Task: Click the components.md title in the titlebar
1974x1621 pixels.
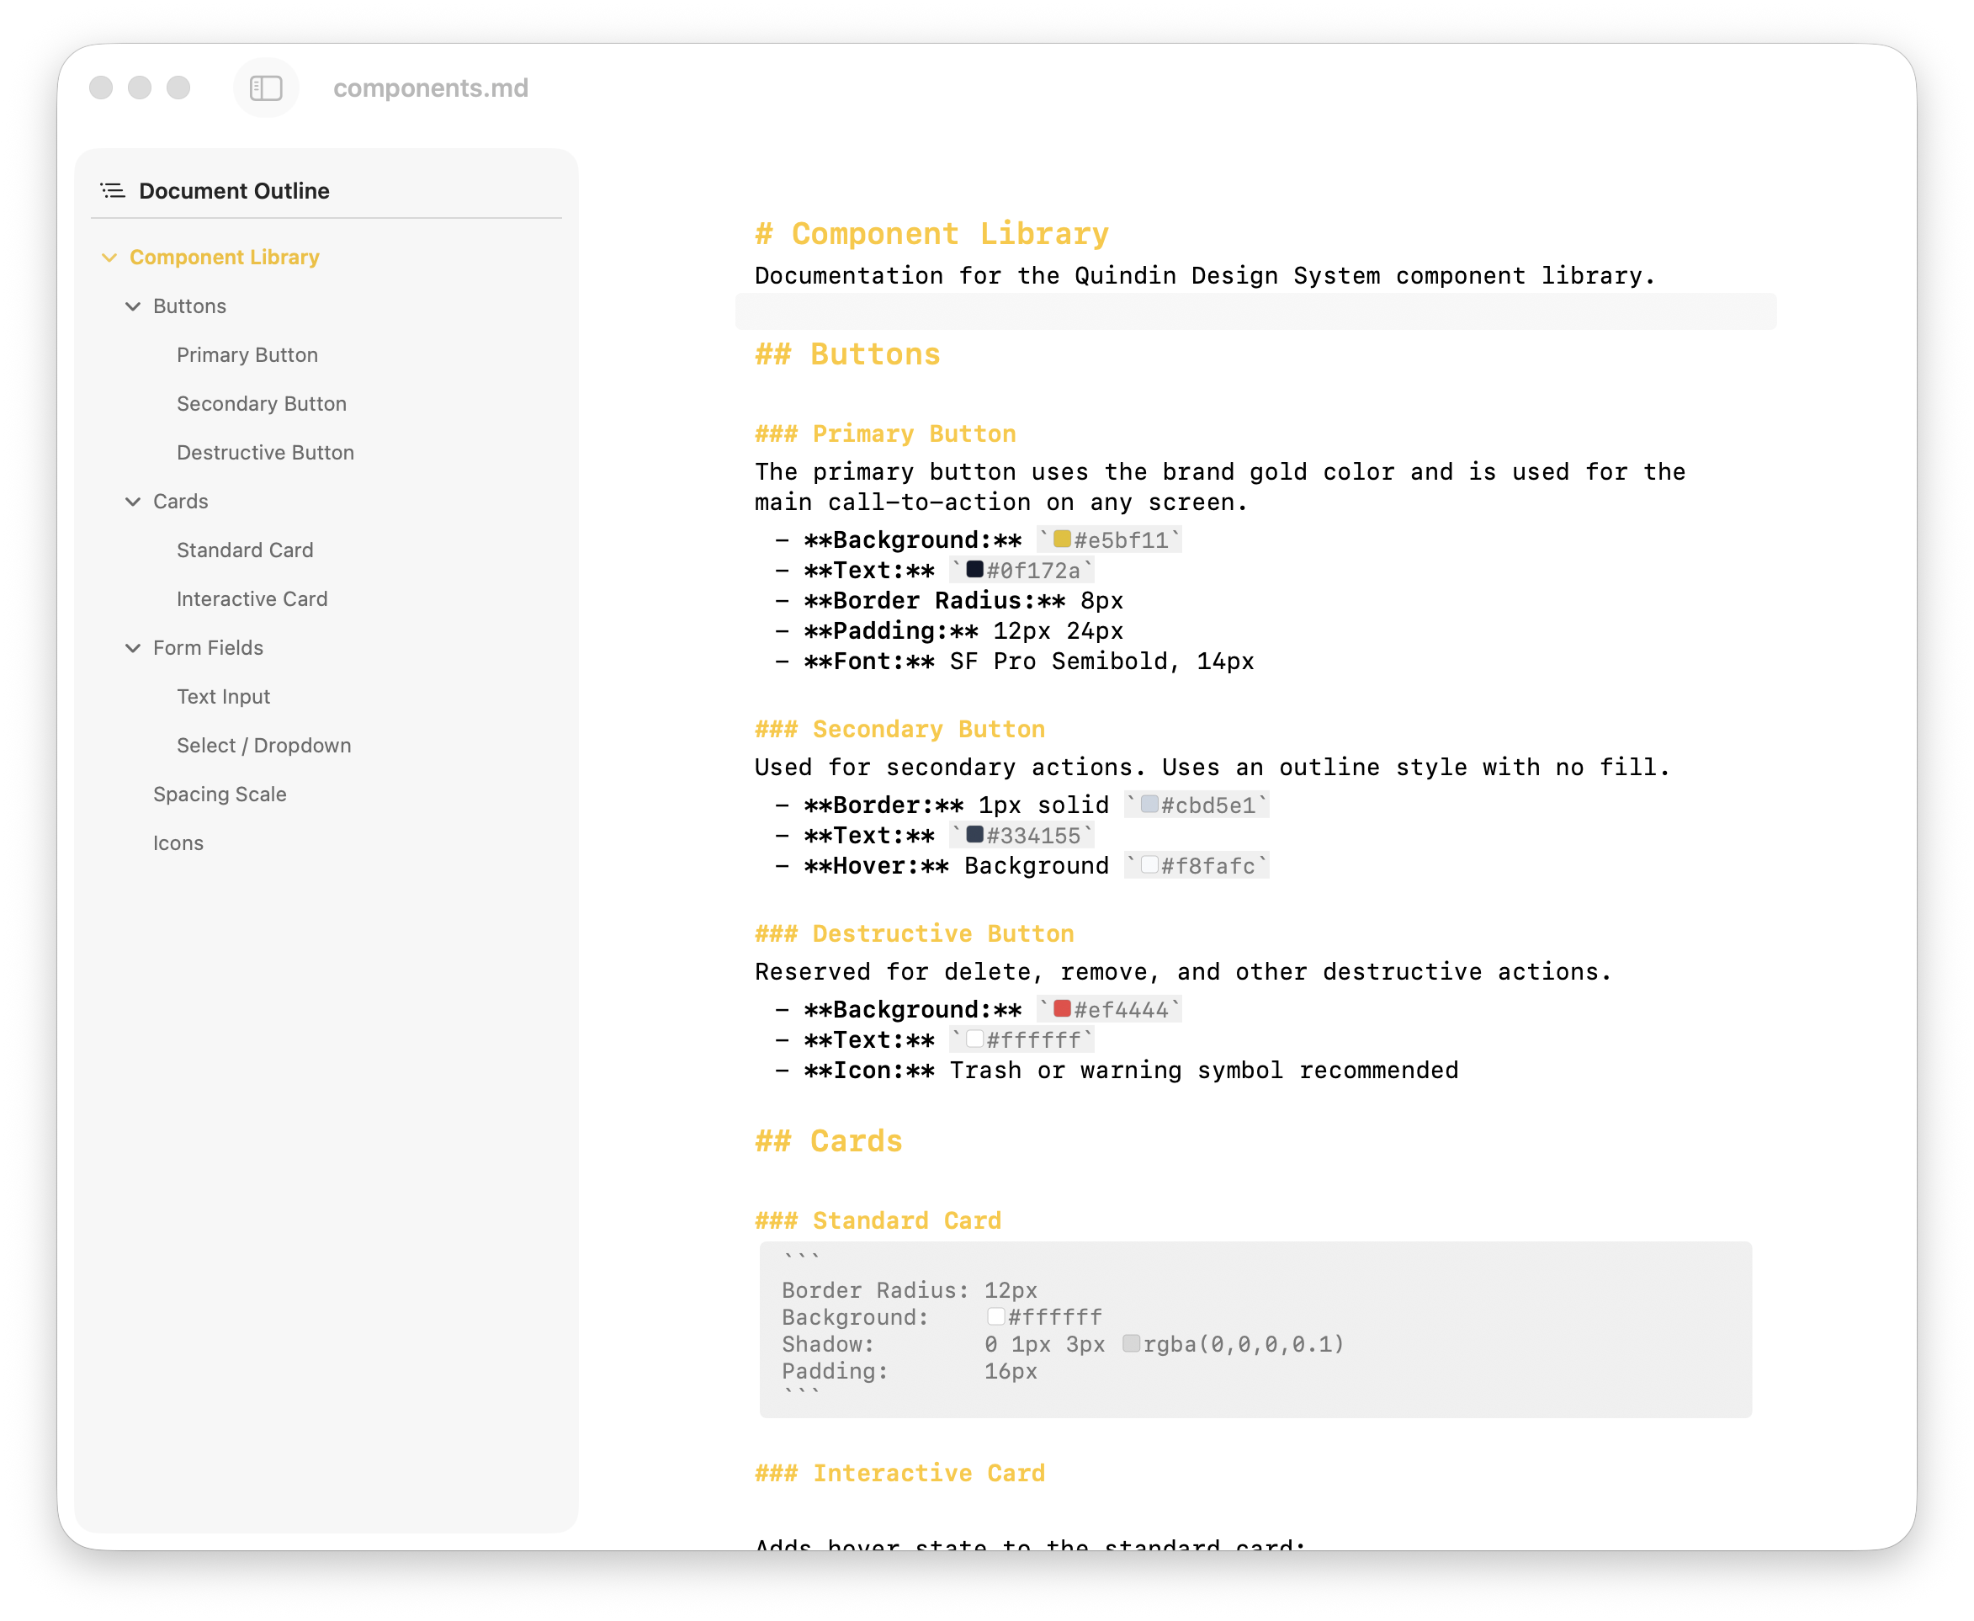Action: pos(430,87)
